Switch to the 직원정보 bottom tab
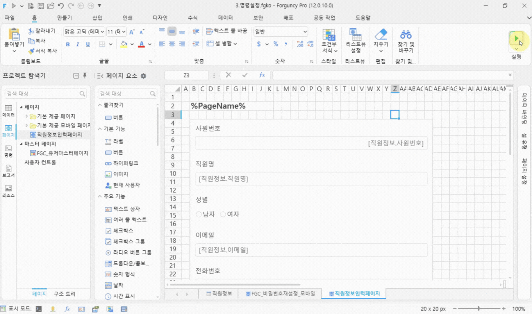This screenshot has height=314, width=532. point(219,294)
